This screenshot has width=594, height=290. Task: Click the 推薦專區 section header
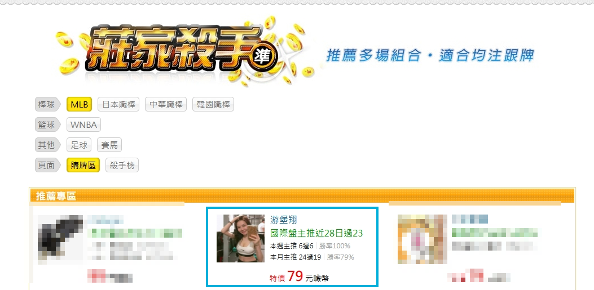56,196
